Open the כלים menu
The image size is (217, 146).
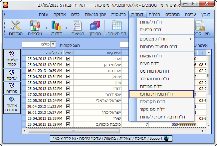click(75, 14)
